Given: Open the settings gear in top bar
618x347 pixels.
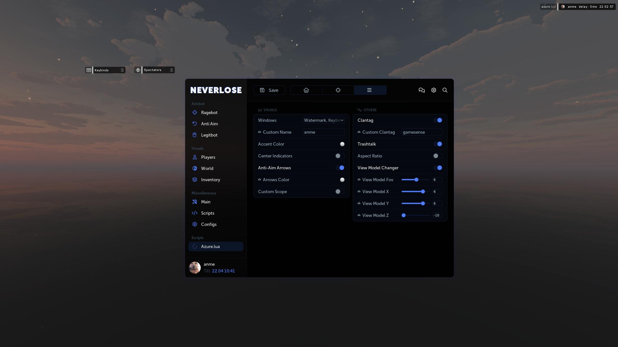Looking at the screenshot, I should pyautogui.click(x=433, y=90).
